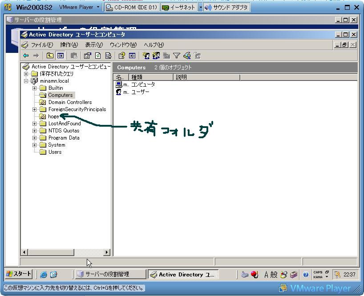Create new user toolbar icon
364x296 pixels.
tap(146, 56)
